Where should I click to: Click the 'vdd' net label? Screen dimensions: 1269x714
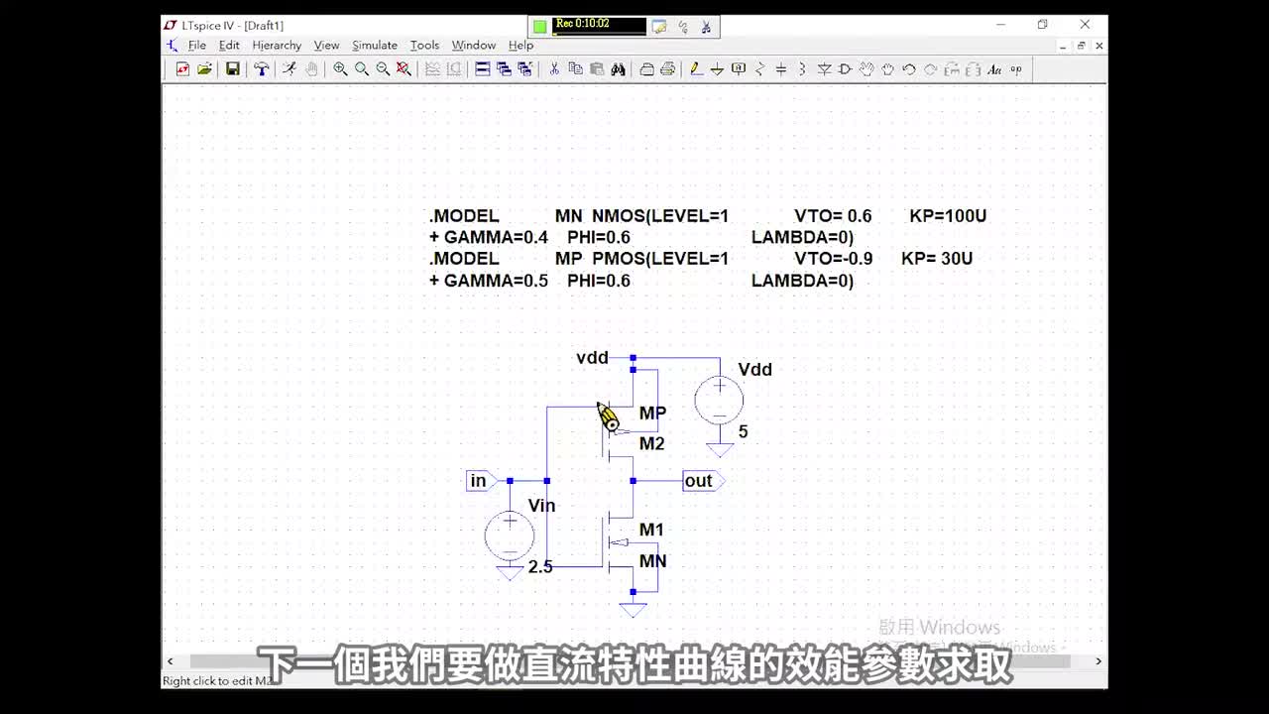click(592, 358)
